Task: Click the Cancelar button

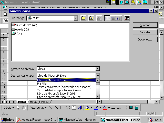Action: tap(145, 32)
